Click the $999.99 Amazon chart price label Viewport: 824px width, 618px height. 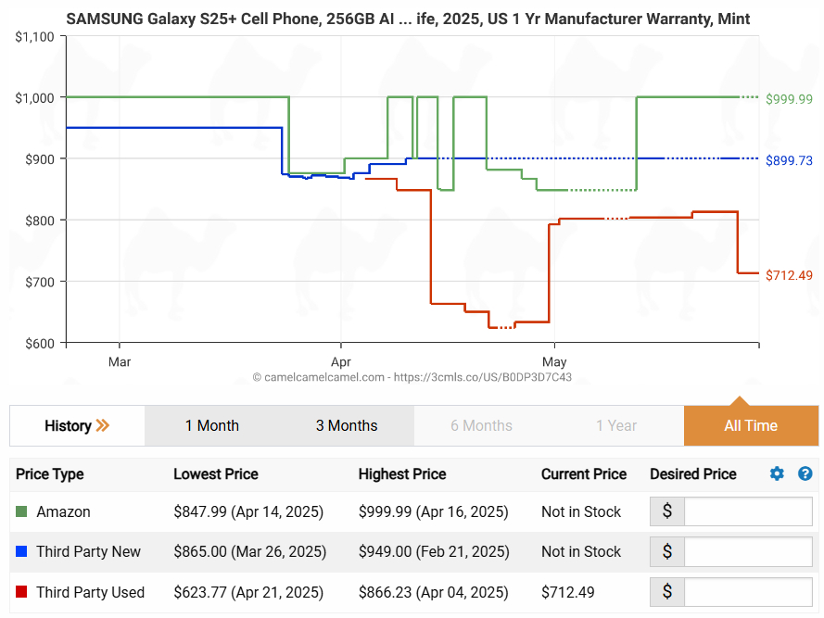(x=789, y=99)
